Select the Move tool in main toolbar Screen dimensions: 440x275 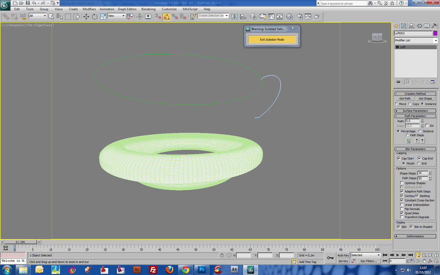click(86, 17)
